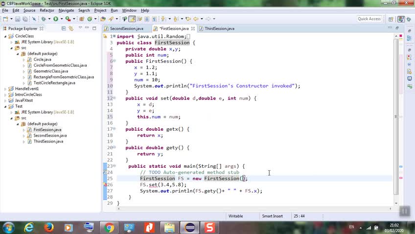
Task: Click the Search flashlight icon
Action: (x=111, y=19)
